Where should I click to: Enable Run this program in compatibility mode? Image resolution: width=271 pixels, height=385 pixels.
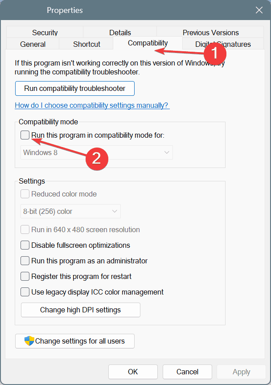point(25,135)
